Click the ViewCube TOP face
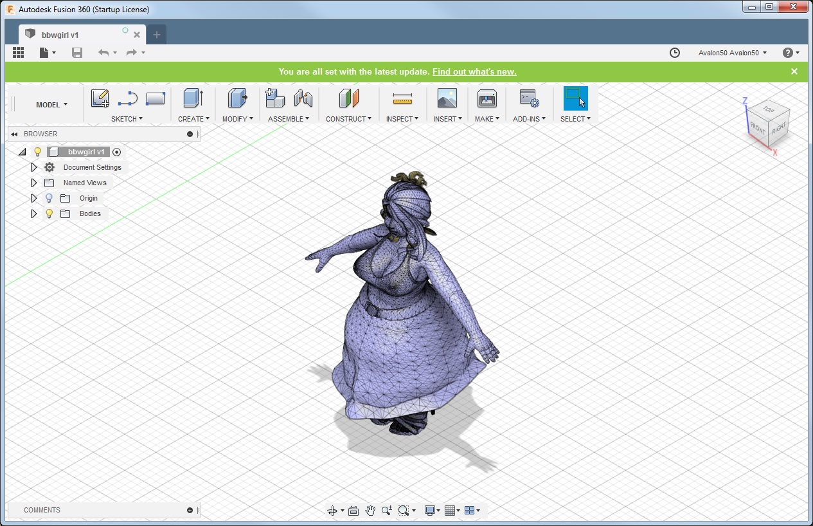The height and width of the screenshot is (526, 813). [x=768, y=110]
